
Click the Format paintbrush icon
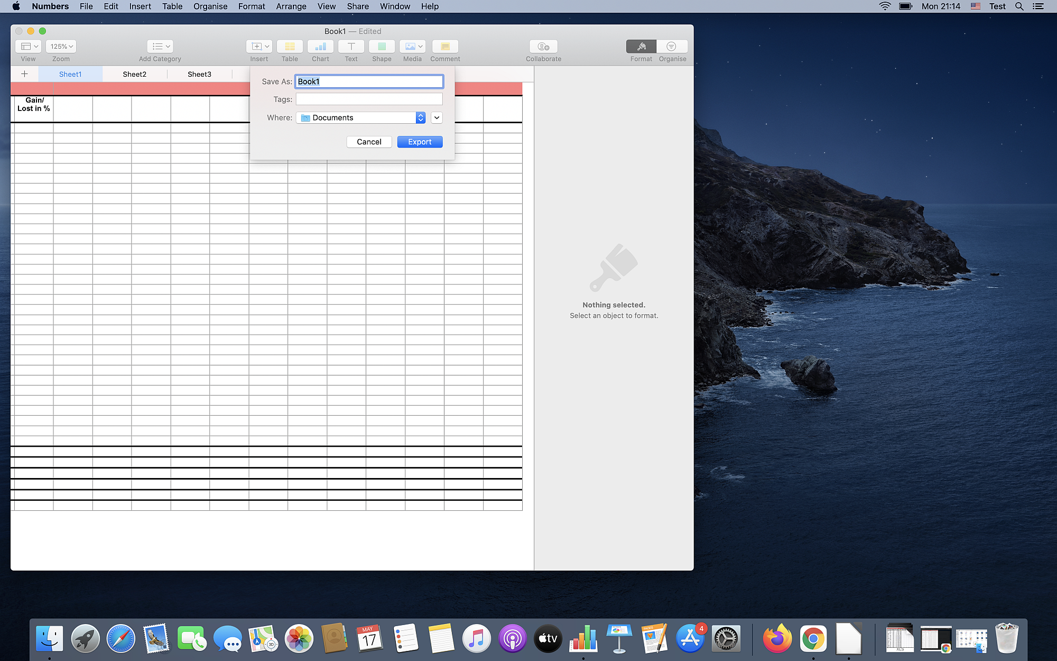coord(641,47)
